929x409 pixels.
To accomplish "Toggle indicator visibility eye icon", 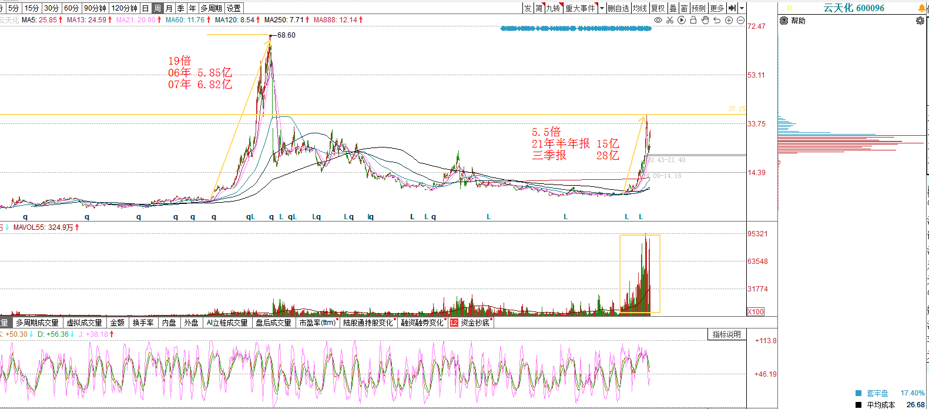I will [658, 20].
